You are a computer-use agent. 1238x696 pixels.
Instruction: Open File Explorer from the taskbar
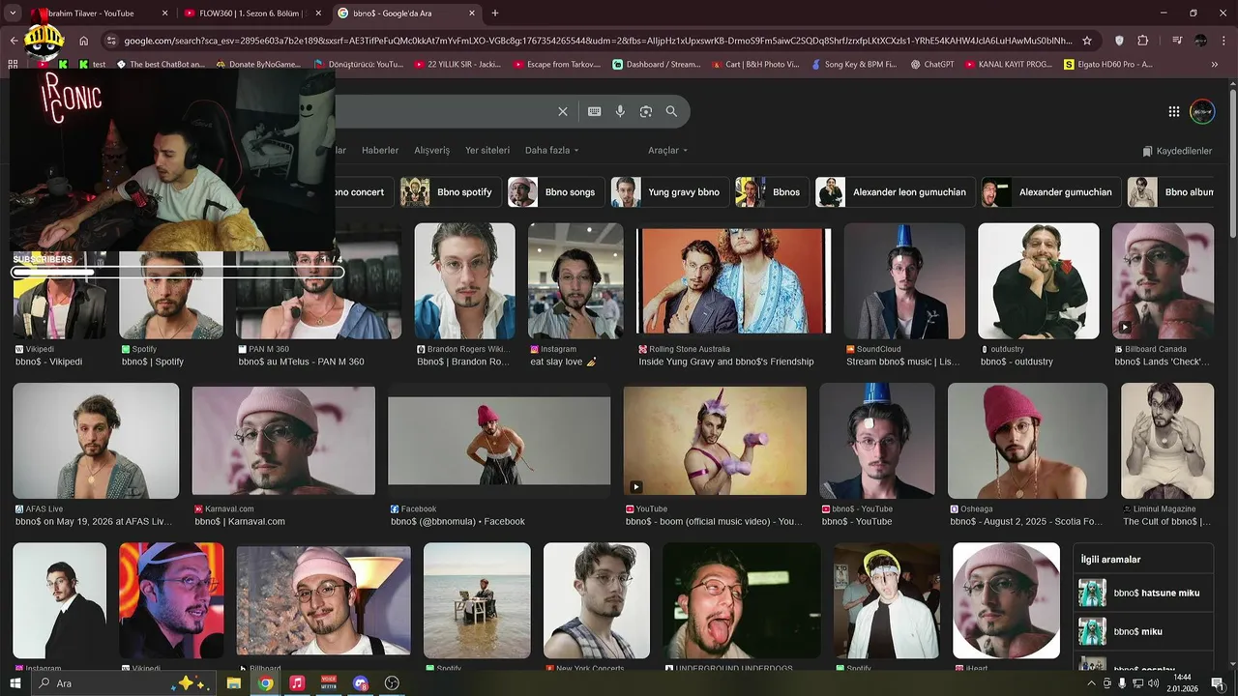coord(233,683)
